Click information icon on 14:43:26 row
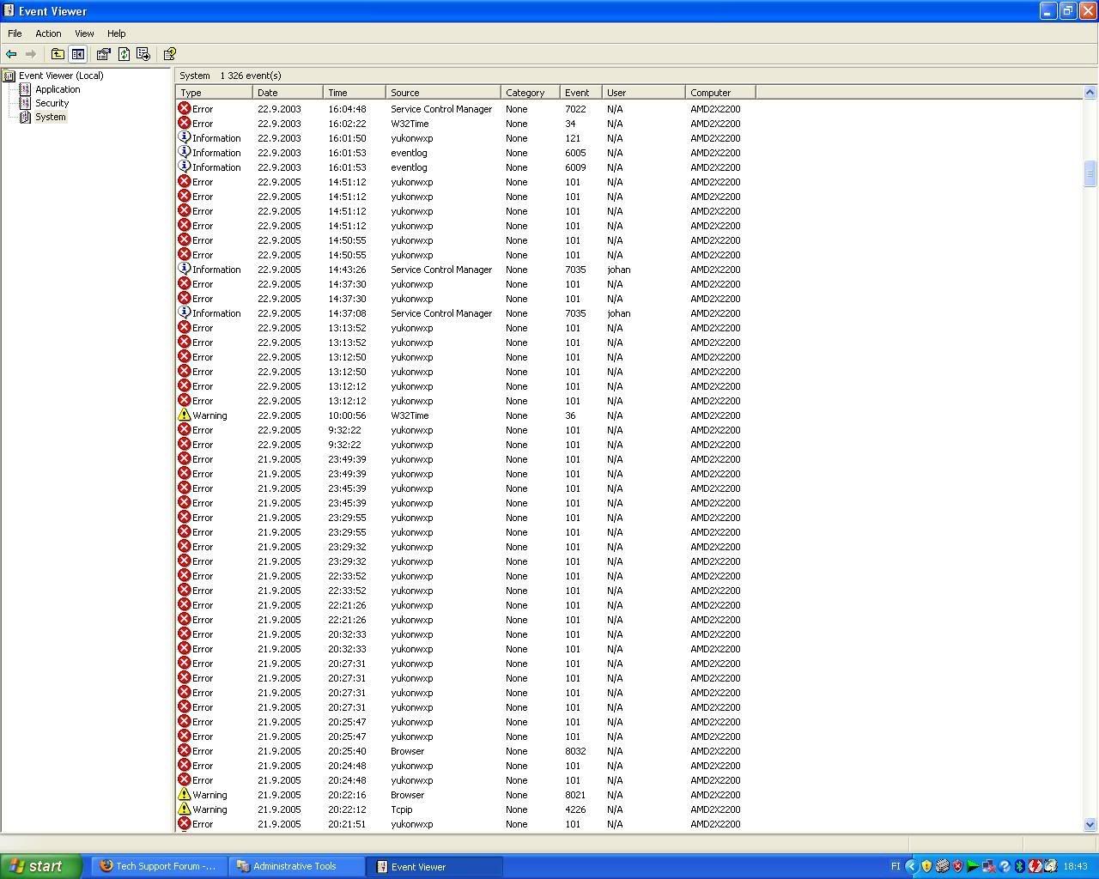The width and height of the screenshot is (1099, 879). tap(184, 269)
